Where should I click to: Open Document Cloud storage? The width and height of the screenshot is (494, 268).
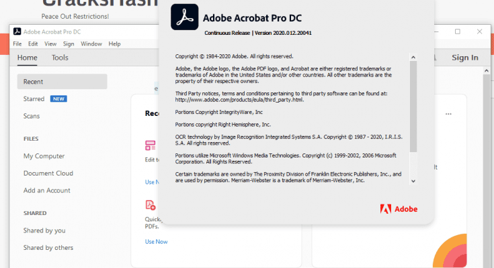pos(48,173)
